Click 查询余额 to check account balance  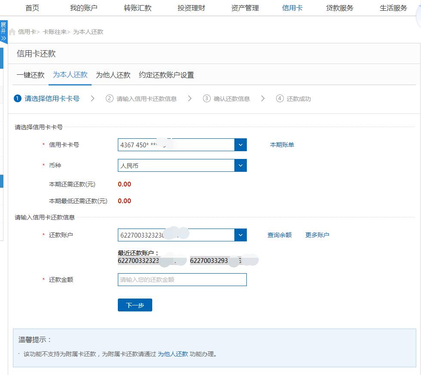click(280, 235)
